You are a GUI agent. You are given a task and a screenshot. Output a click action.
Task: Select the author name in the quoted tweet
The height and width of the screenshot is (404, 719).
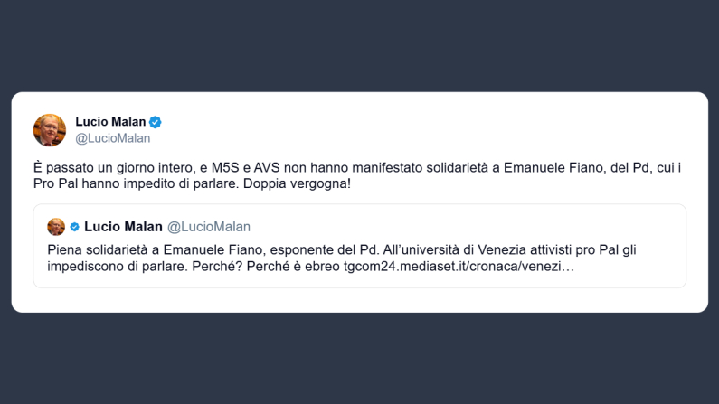click(122, 227)
